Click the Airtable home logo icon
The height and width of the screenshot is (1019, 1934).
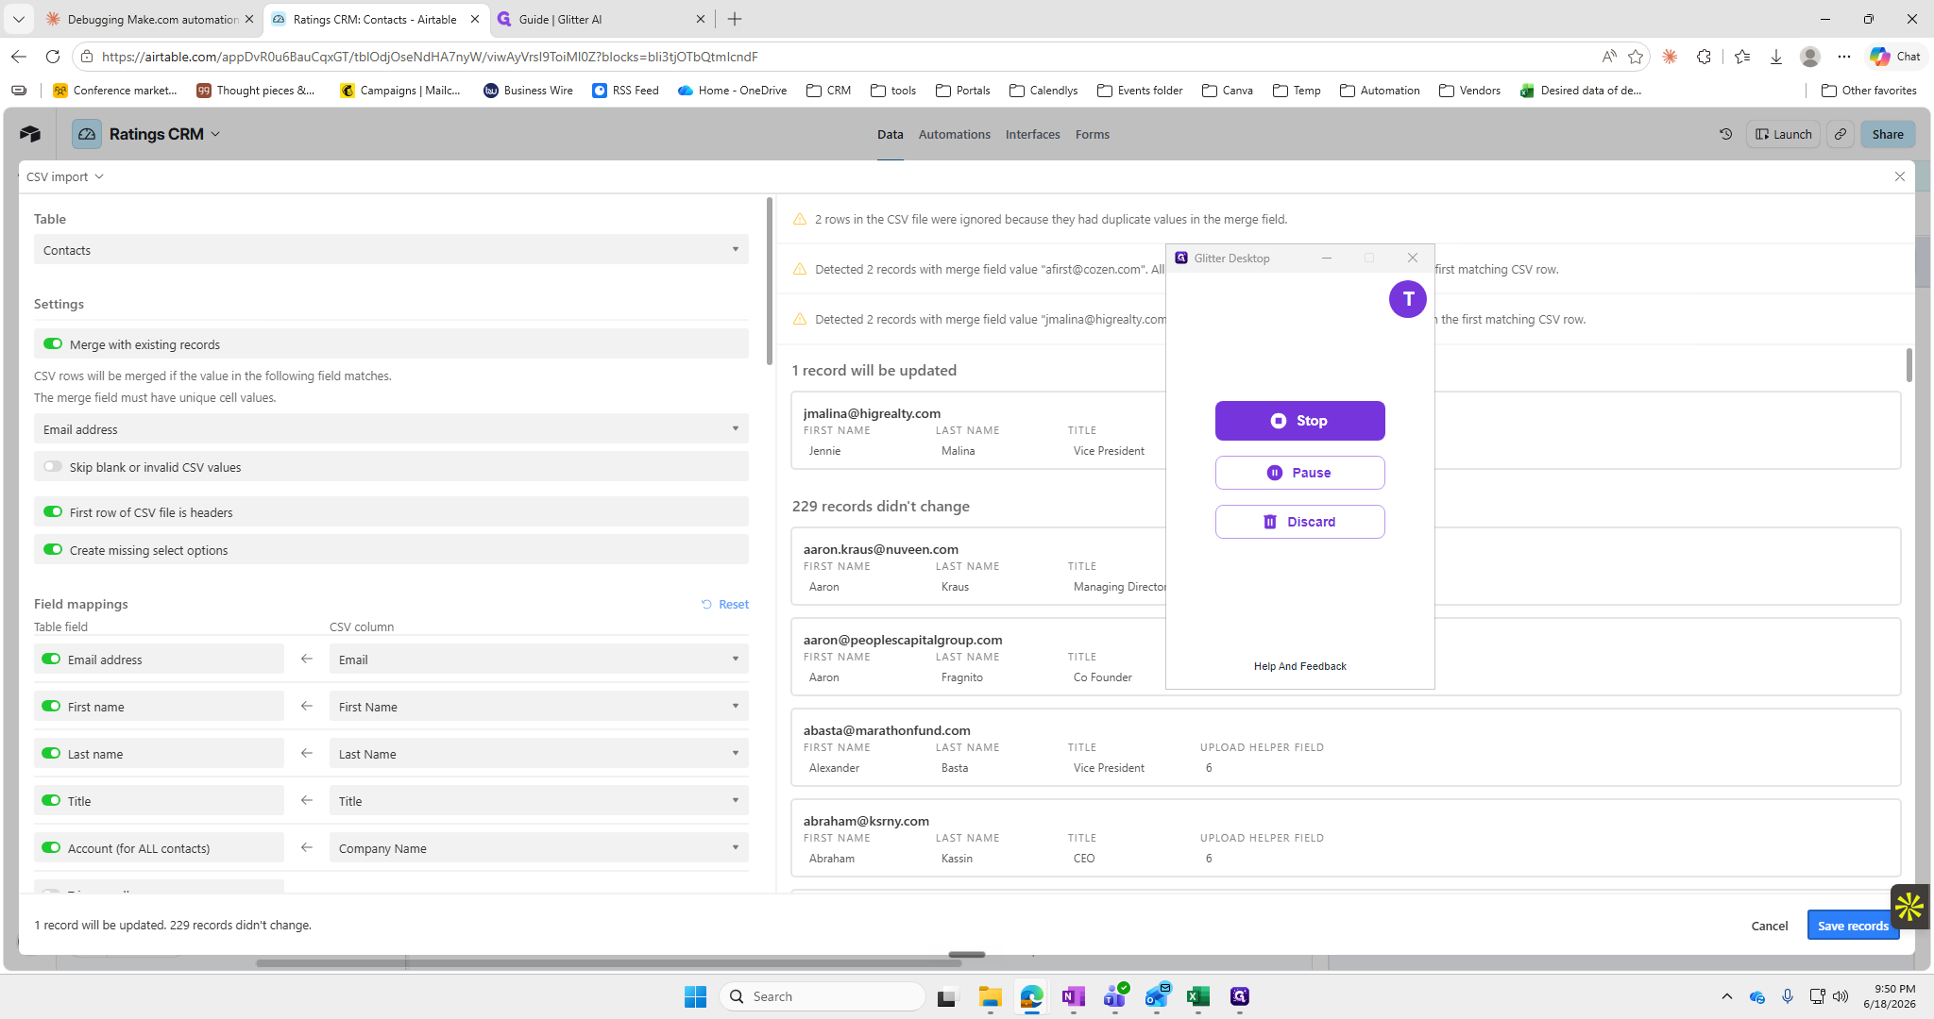coord(30,134)
